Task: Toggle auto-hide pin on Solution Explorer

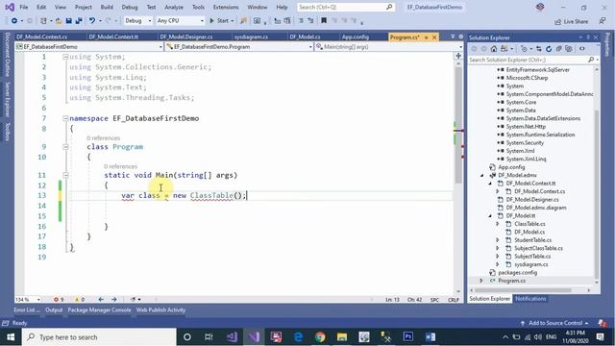Action: [588, 37]
